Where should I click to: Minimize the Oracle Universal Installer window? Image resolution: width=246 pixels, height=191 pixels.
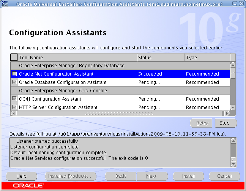pos(235,4)
